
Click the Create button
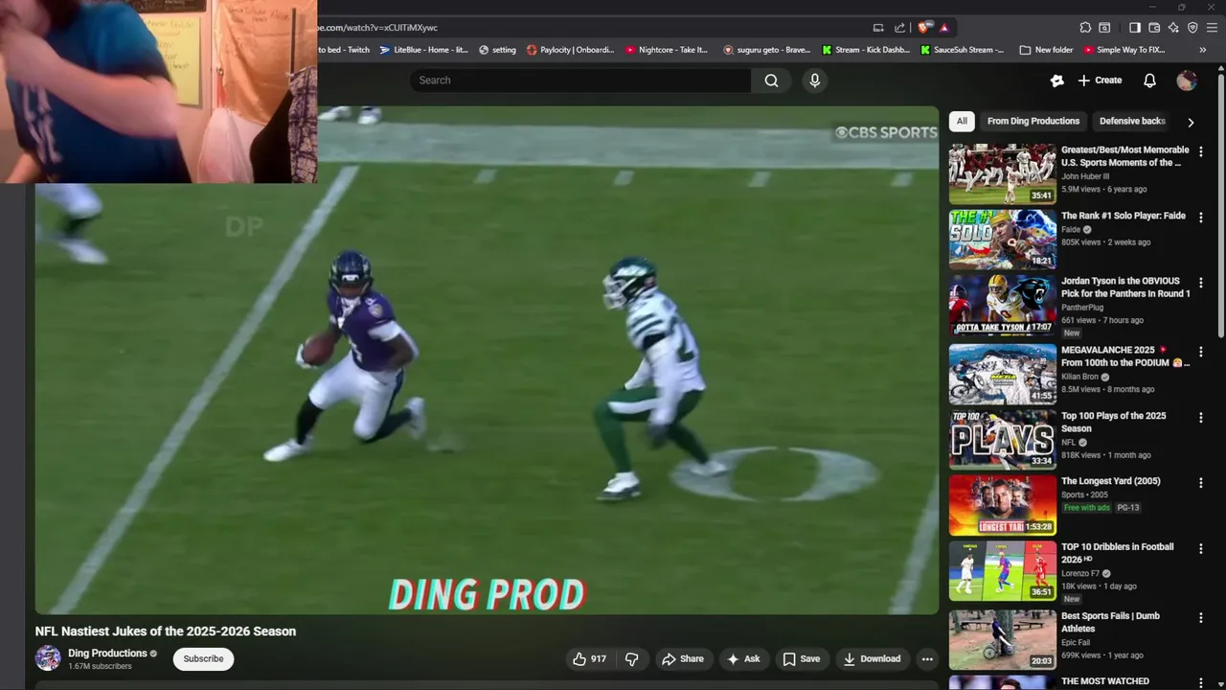1100,80
